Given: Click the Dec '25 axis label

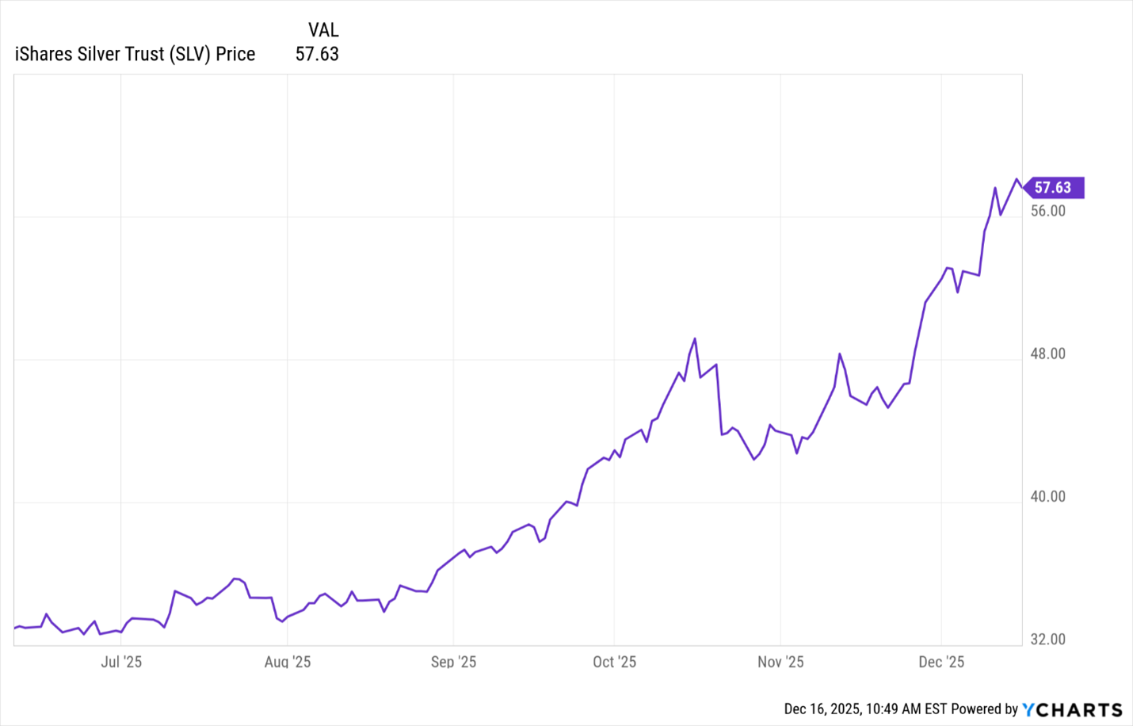Looking at the screenshot, I should point(941,662).
